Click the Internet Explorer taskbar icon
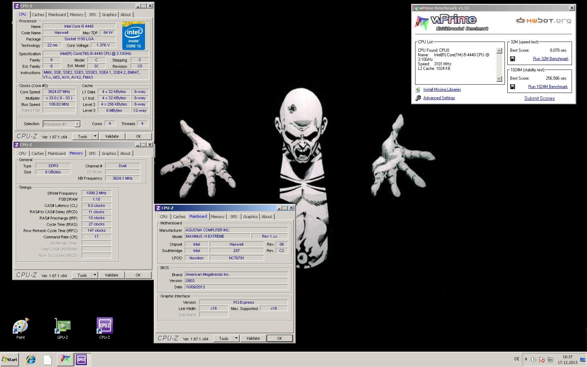 [x=31, y=359]
